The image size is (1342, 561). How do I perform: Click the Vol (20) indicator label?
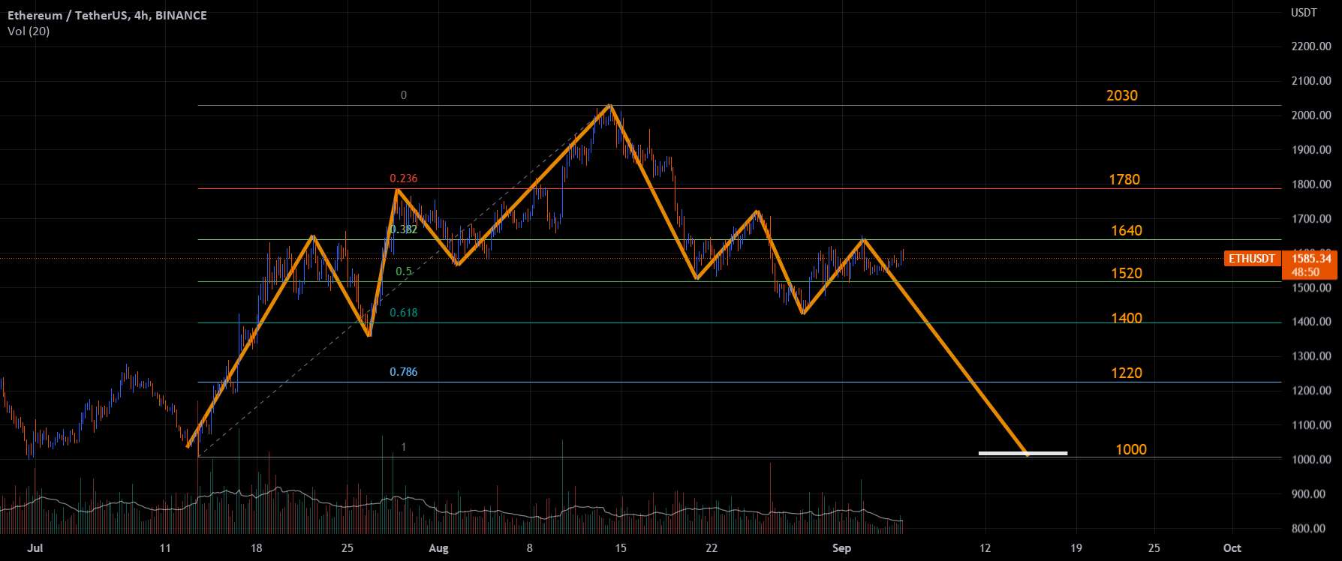point(28,31)
